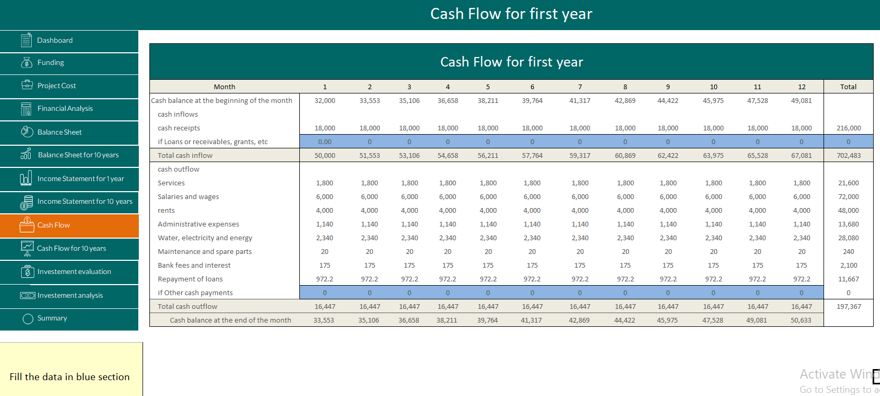Click the Funding money bag icon
This screenshot has width=880, height=396.
(x=26, y=62)
